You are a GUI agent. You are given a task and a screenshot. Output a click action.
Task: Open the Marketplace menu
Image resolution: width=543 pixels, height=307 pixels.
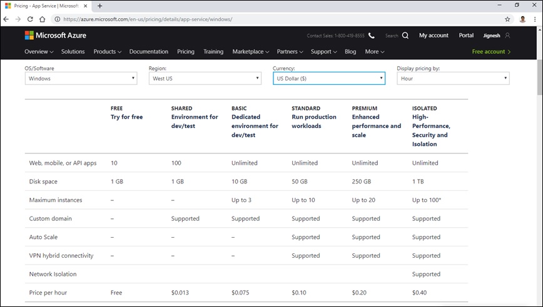[250, 52]
